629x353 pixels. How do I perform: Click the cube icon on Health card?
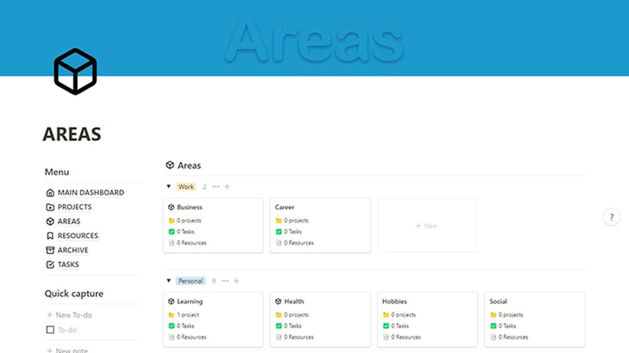279,301
